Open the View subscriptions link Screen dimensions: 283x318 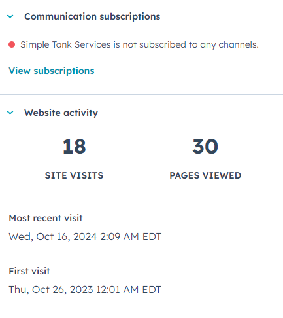[52, 71]
